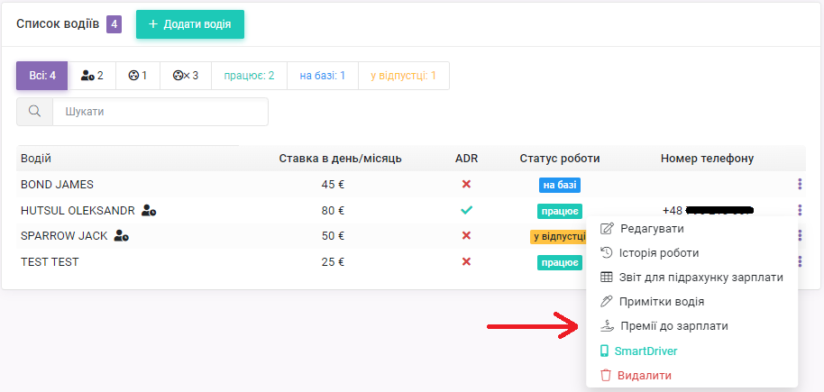
Task: Click the pencil edit icon beside Редагувати
Action: click(607, 229)
